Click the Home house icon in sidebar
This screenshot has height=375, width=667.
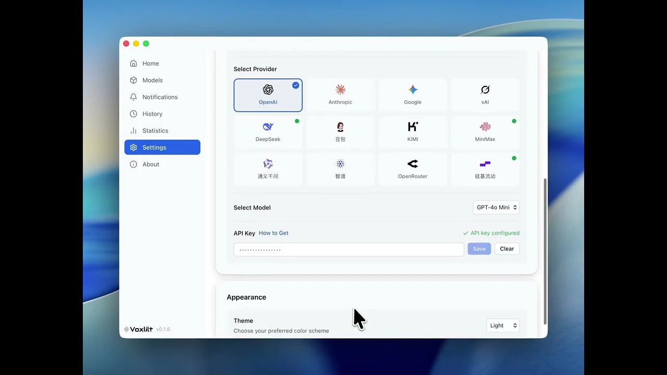(x=133, y=64)
